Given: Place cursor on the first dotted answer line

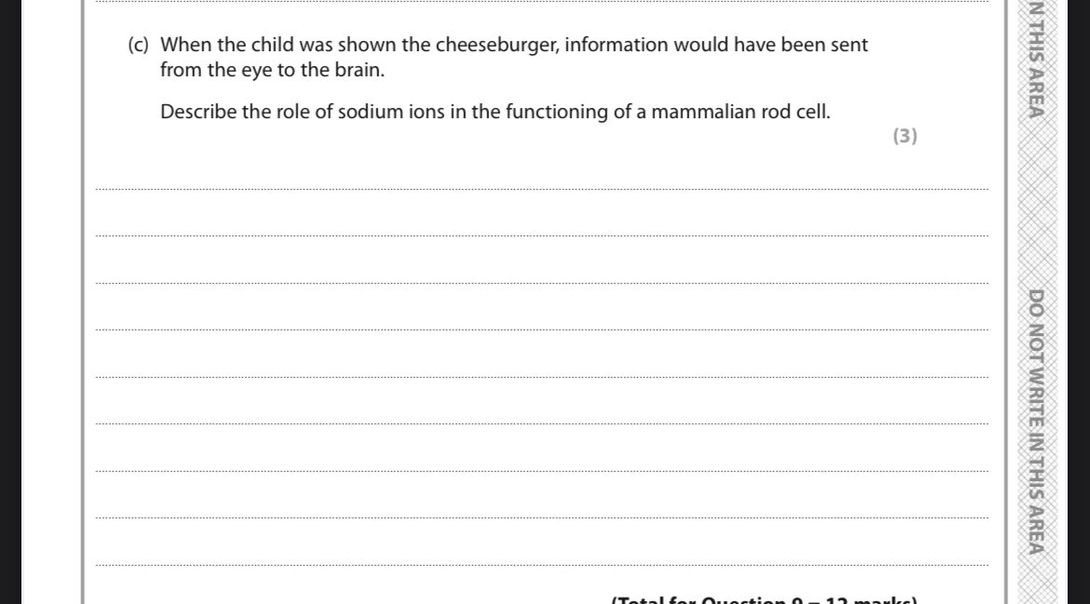Looking at the screenshot, I should [x=541, y=189].
